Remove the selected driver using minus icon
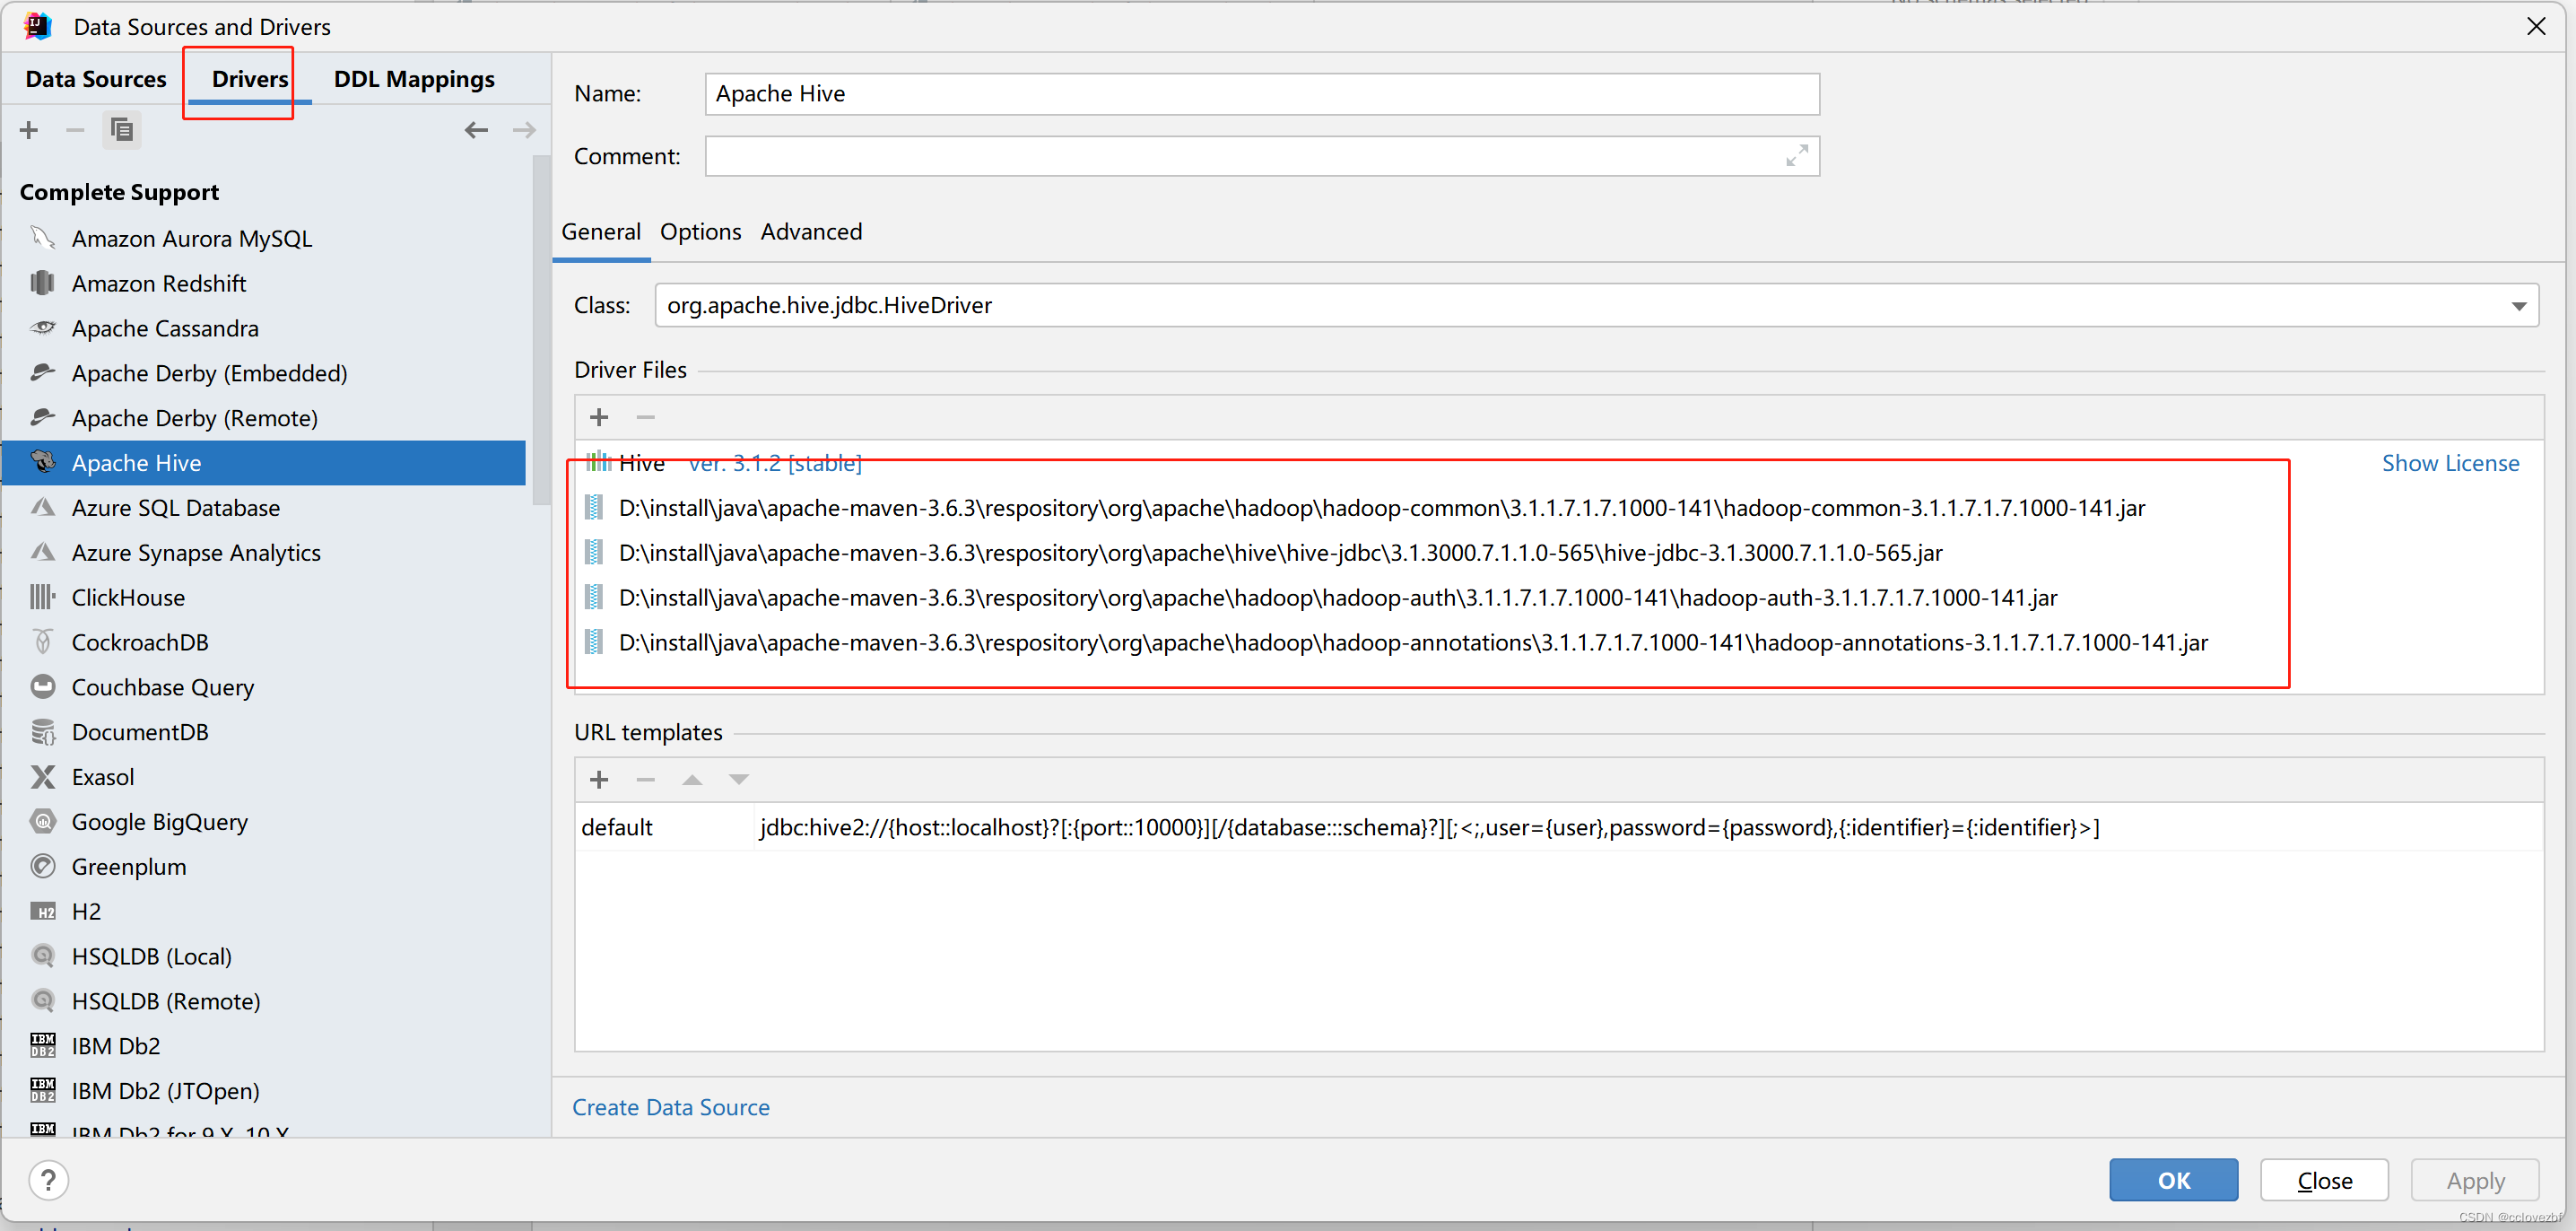Viewport: 2576px width, 1231px height. click(75, 129)
